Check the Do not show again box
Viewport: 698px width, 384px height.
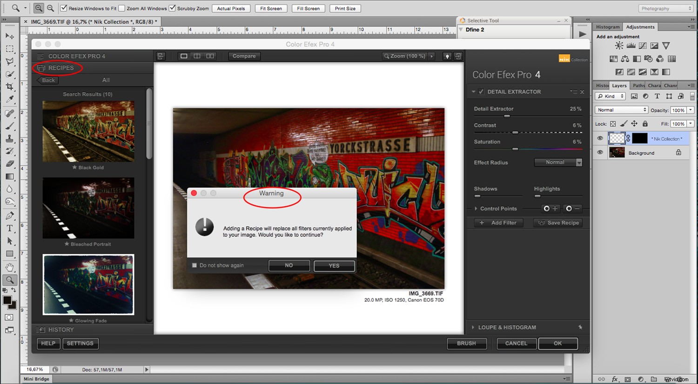coord(195,265)
